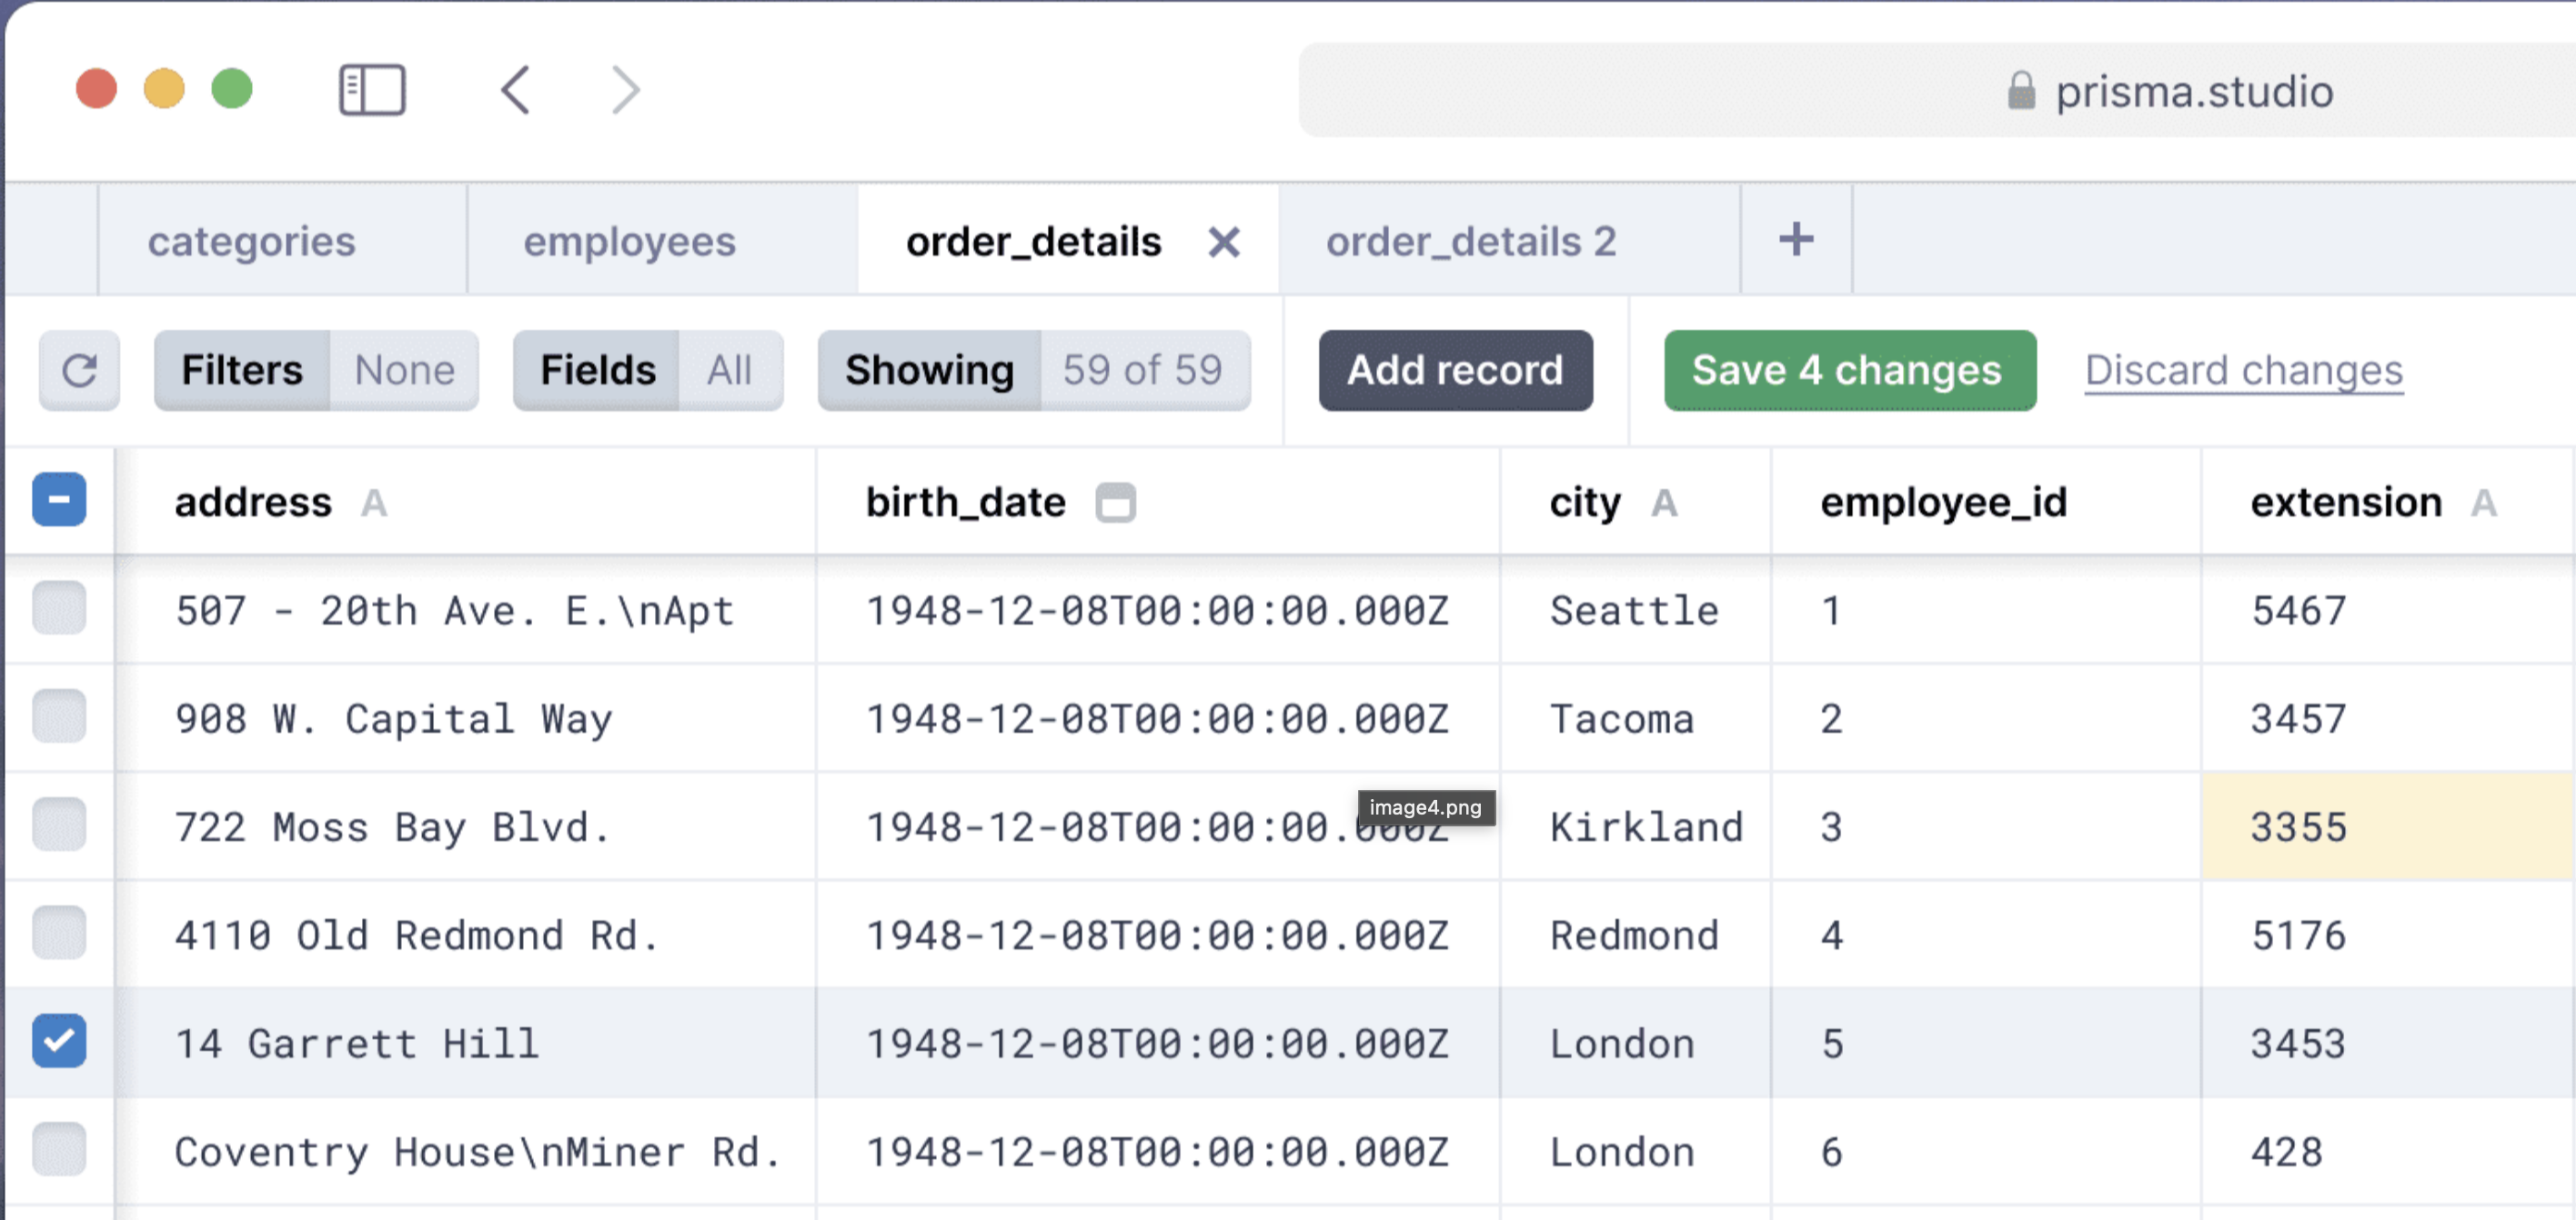Image resolution: width=2576 pixels, height=1220 pixels.
Task: Click the text type icon beside city
Action: 1664,502
